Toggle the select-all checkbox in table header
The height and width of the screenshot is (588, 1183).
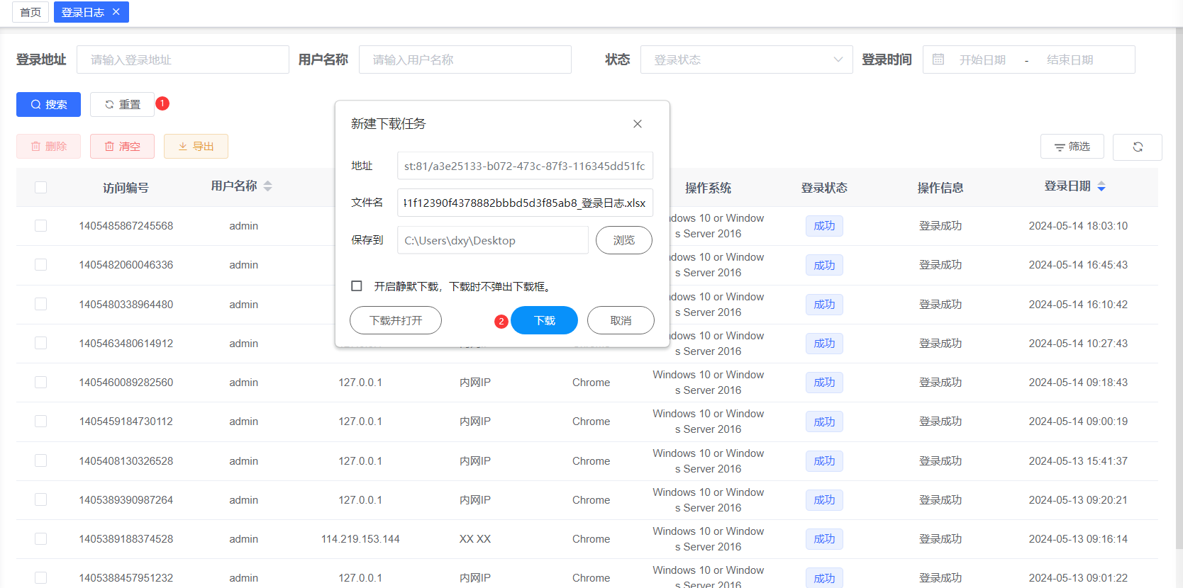(x=41, y=187)
